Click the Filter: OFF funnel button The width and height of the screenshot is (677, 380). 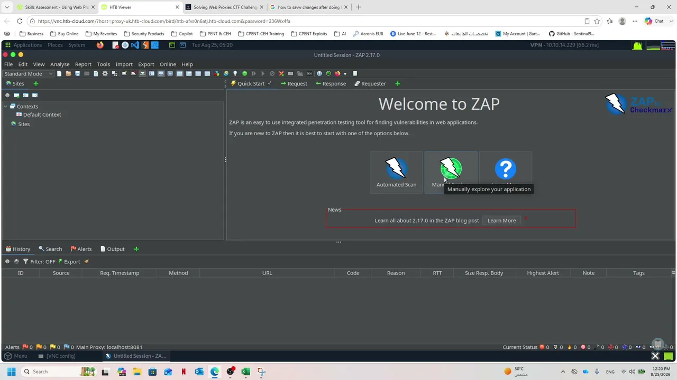click(x=39, y=262)
